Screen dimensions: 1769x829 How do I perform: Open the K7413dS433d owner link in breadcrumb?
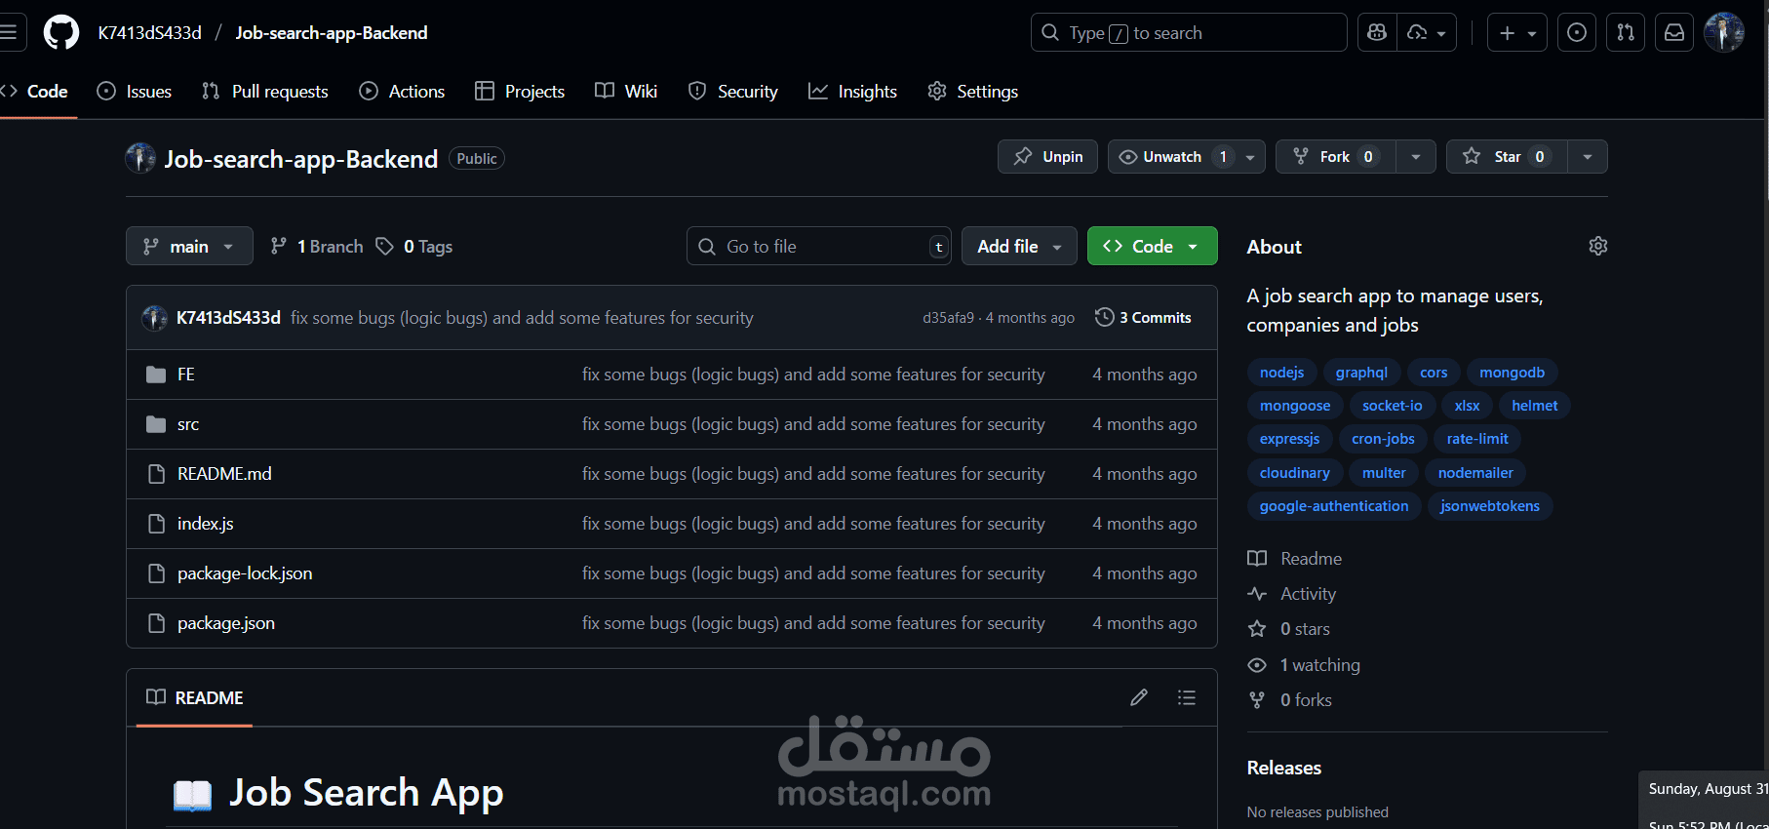click(150, 33)
